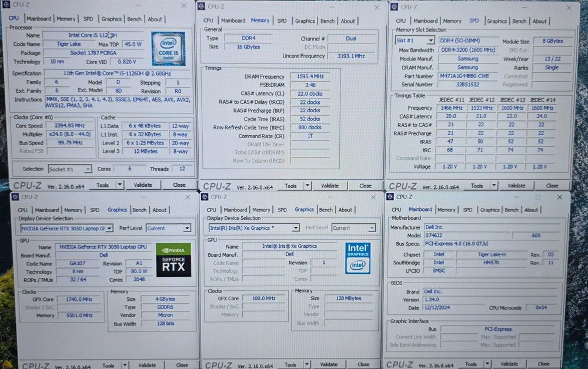The width and height of the screenshot is (588, 369).
Task: Open the Graphics tab in the SPD tab window
Action: tap(497, 21)
